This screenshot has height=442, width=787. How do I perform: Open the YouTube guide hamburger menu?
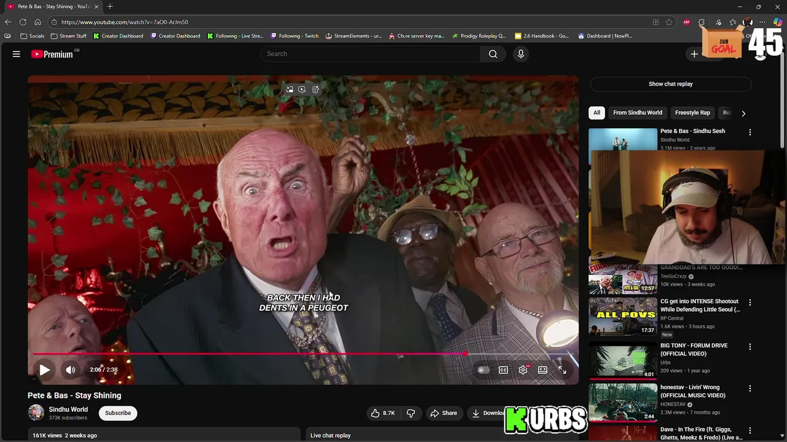tap(17, 54)
